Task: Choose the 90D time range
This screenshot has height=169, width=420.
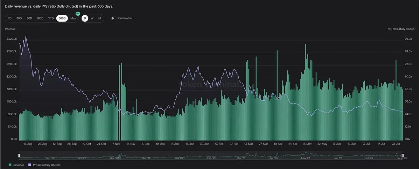Action: (29, 18)
